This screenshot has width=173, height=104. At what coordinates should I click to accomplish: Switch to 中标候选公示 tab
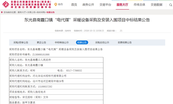point(62,42)
